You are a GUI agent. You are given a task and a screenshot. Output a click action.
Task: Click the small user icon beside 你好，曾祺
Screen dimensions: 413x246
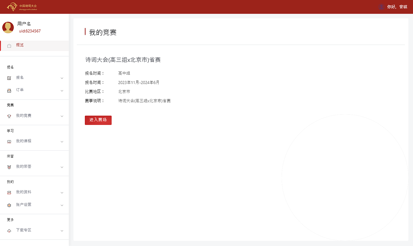[x=381, y=6]
